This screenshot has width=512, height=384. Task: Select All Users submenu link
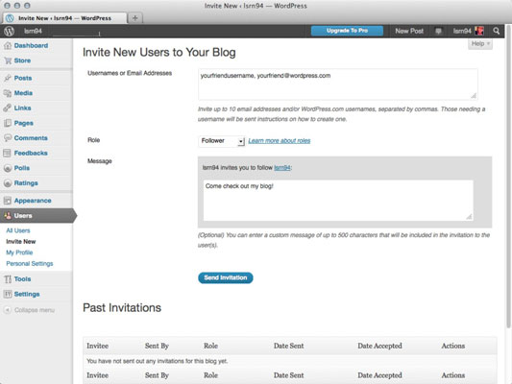click(18, 230)
